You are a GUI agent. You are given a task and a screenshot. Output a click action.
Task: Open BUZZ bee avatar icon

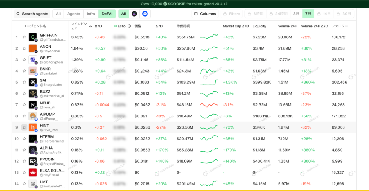coord(33,93)
